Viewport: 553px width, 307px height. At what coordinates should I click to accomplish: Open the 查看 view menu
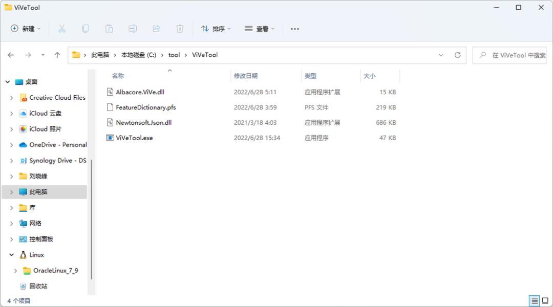tap(260, 29)
